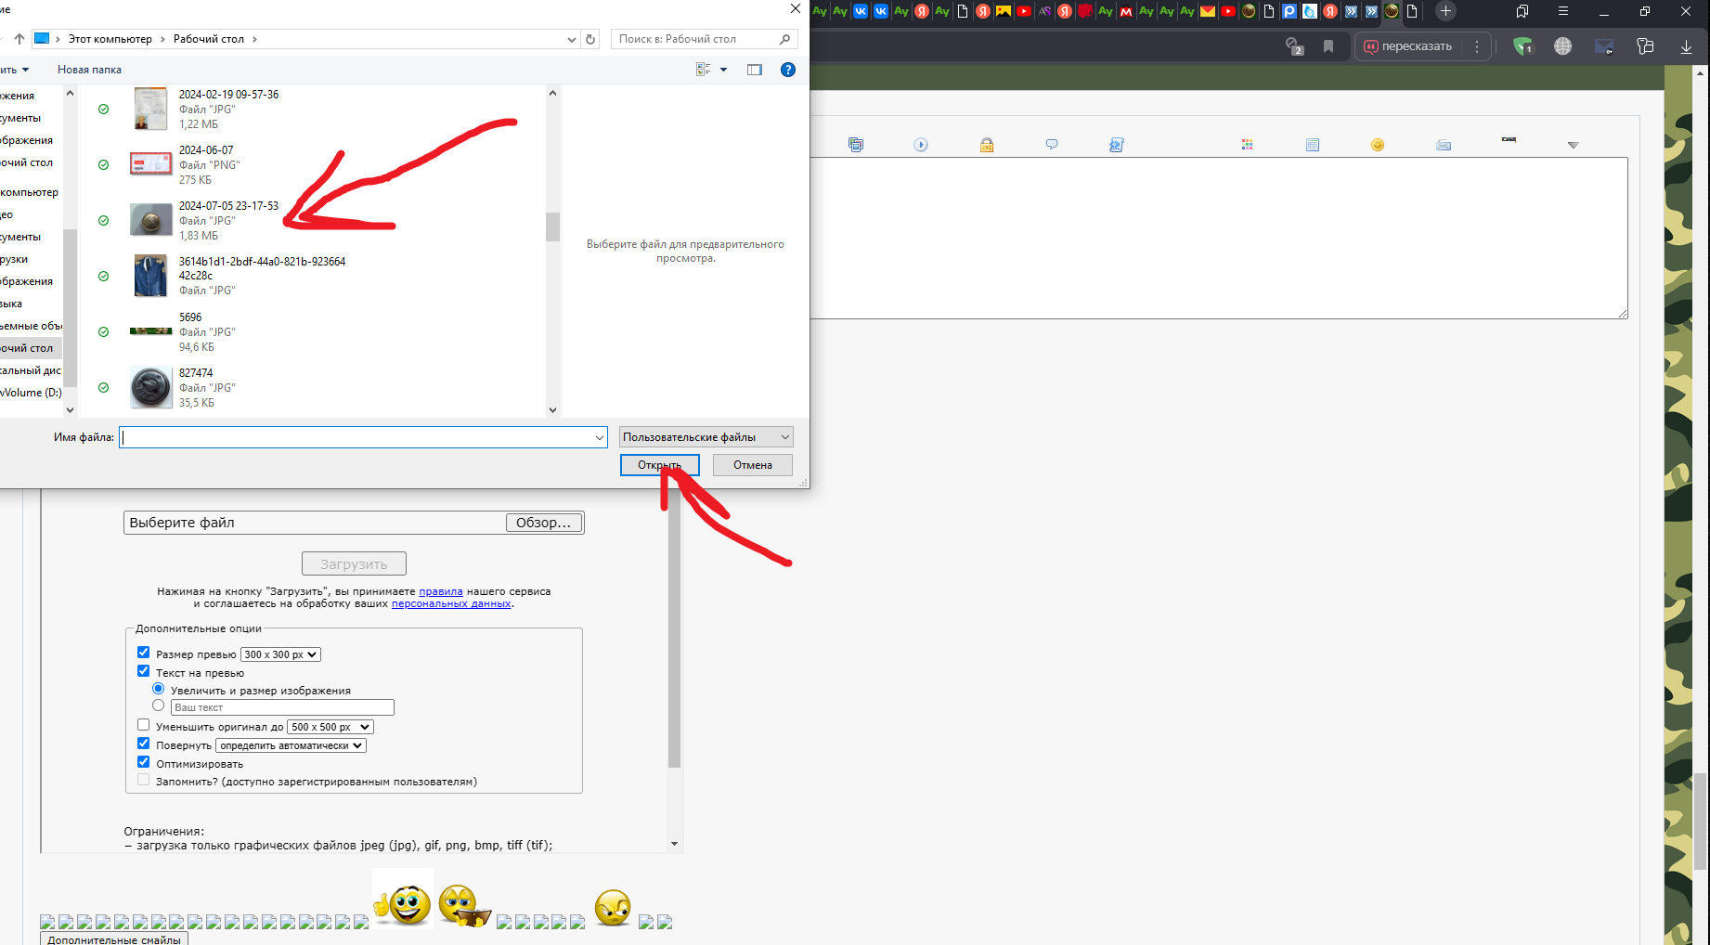1710x945 pixels.
Task: Open the insert image gallery tool in editor toolbar
Action: point(856,145)
